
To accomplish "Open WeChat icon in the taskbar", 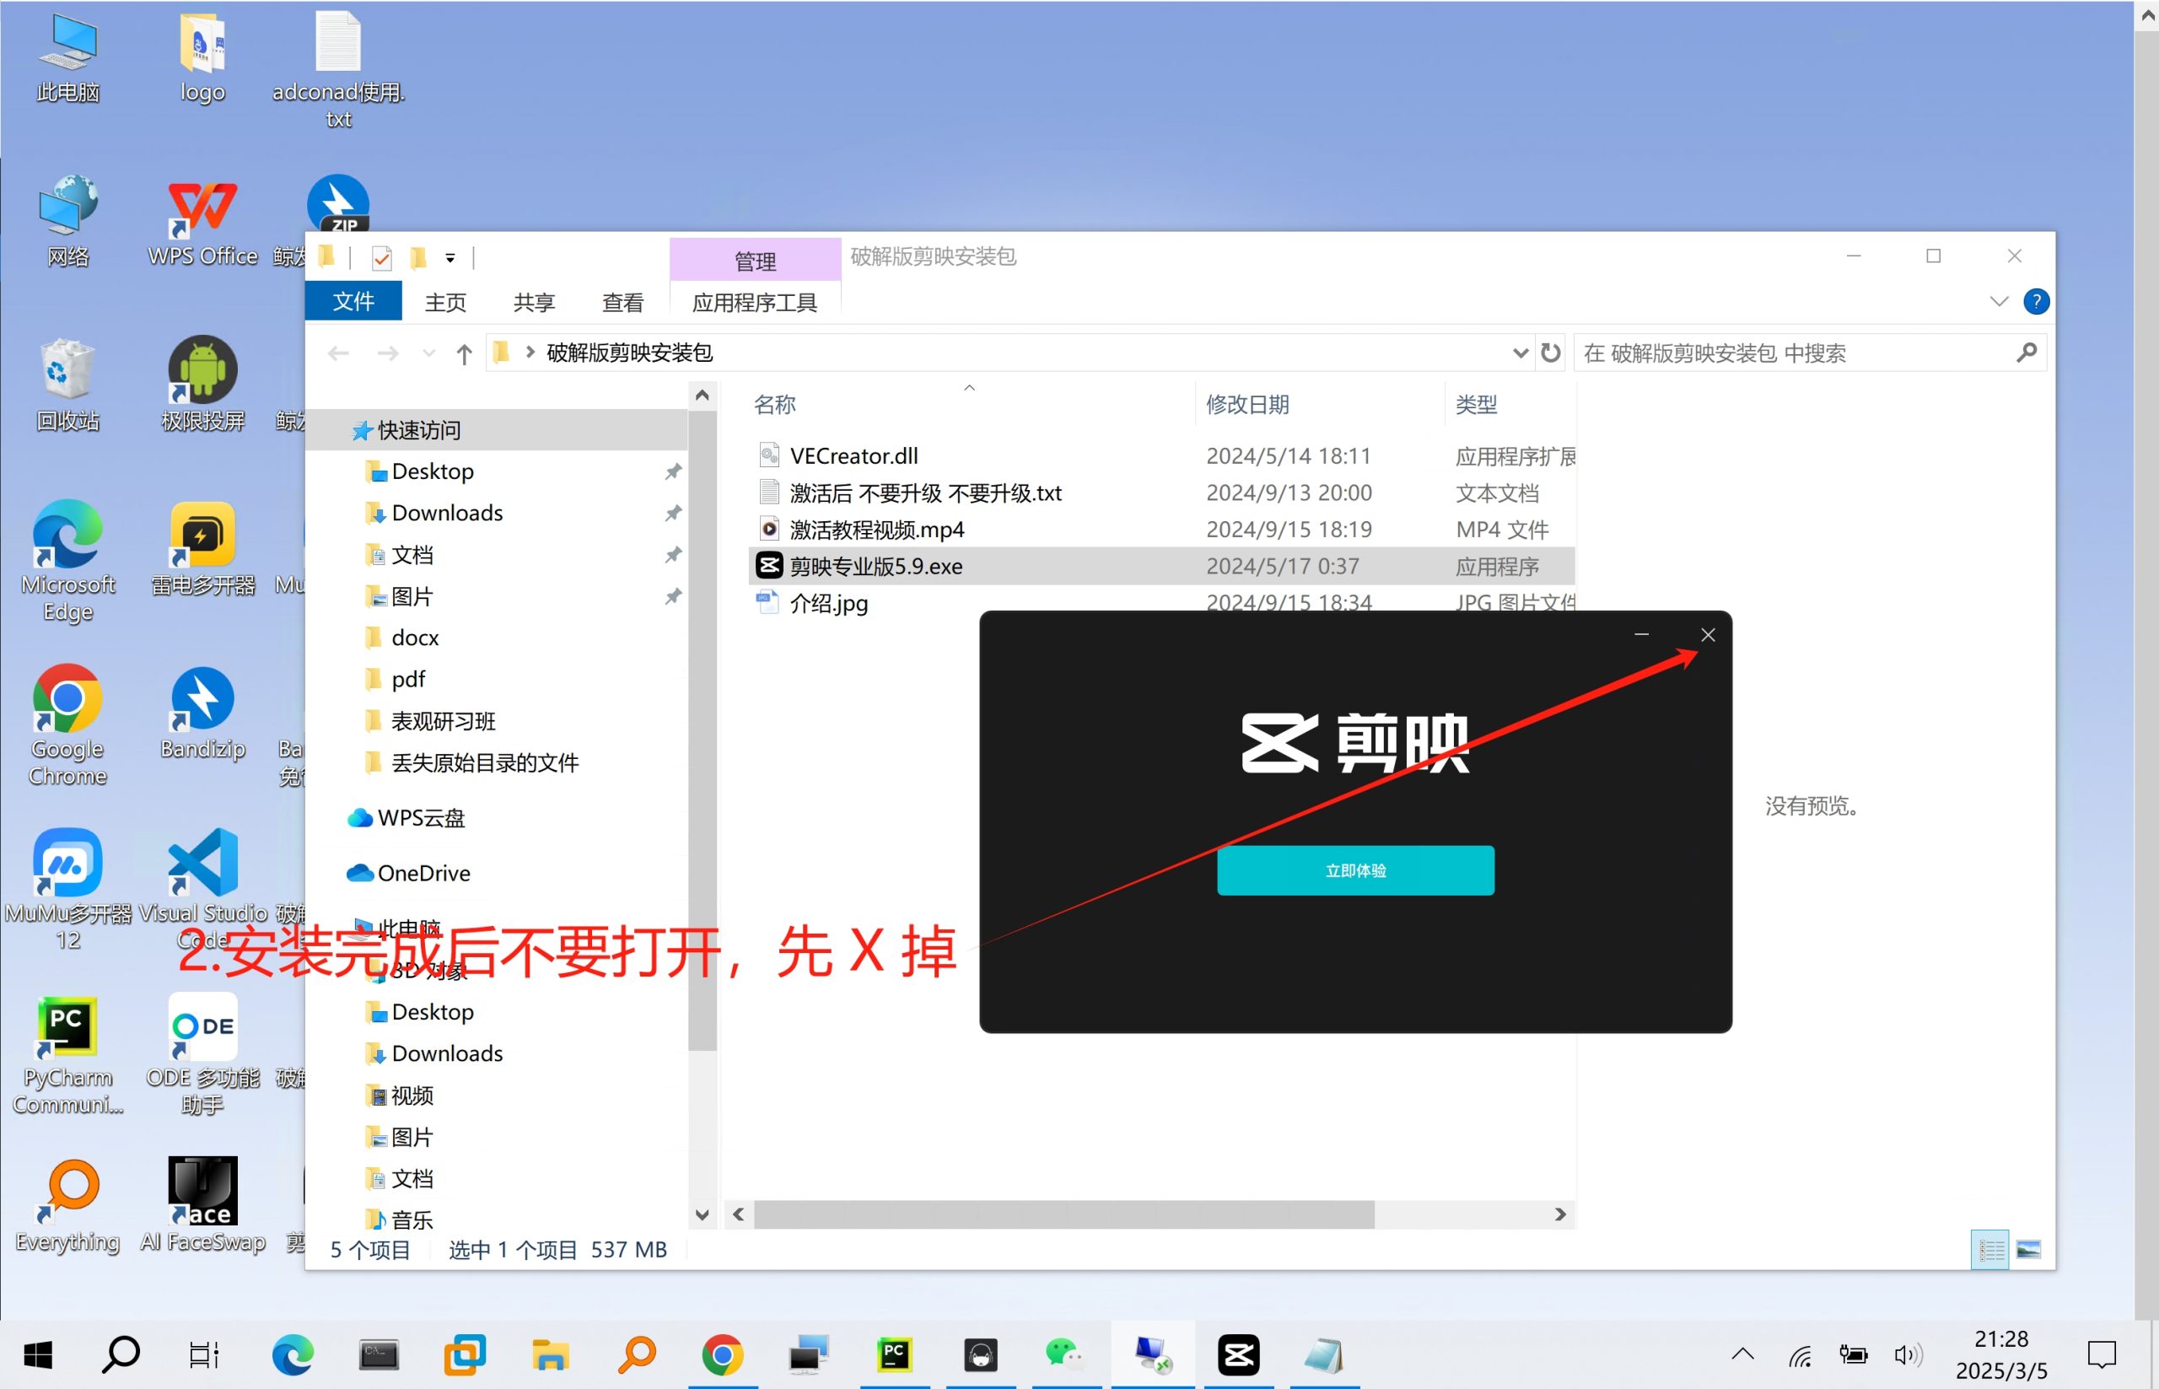I will point(1065,1354).
